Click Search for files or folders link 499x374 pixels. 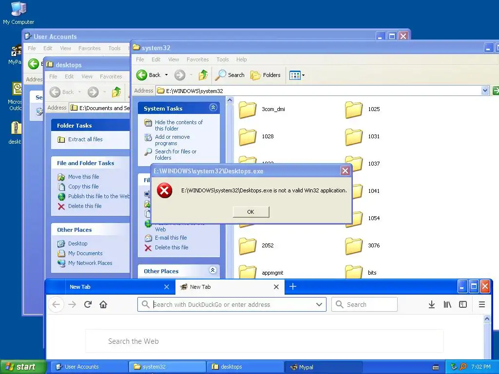(x=175, y=154)
